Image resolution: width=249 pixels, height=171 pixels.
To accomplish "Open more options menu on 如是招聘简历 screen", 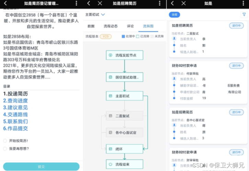I will [160, 3].
